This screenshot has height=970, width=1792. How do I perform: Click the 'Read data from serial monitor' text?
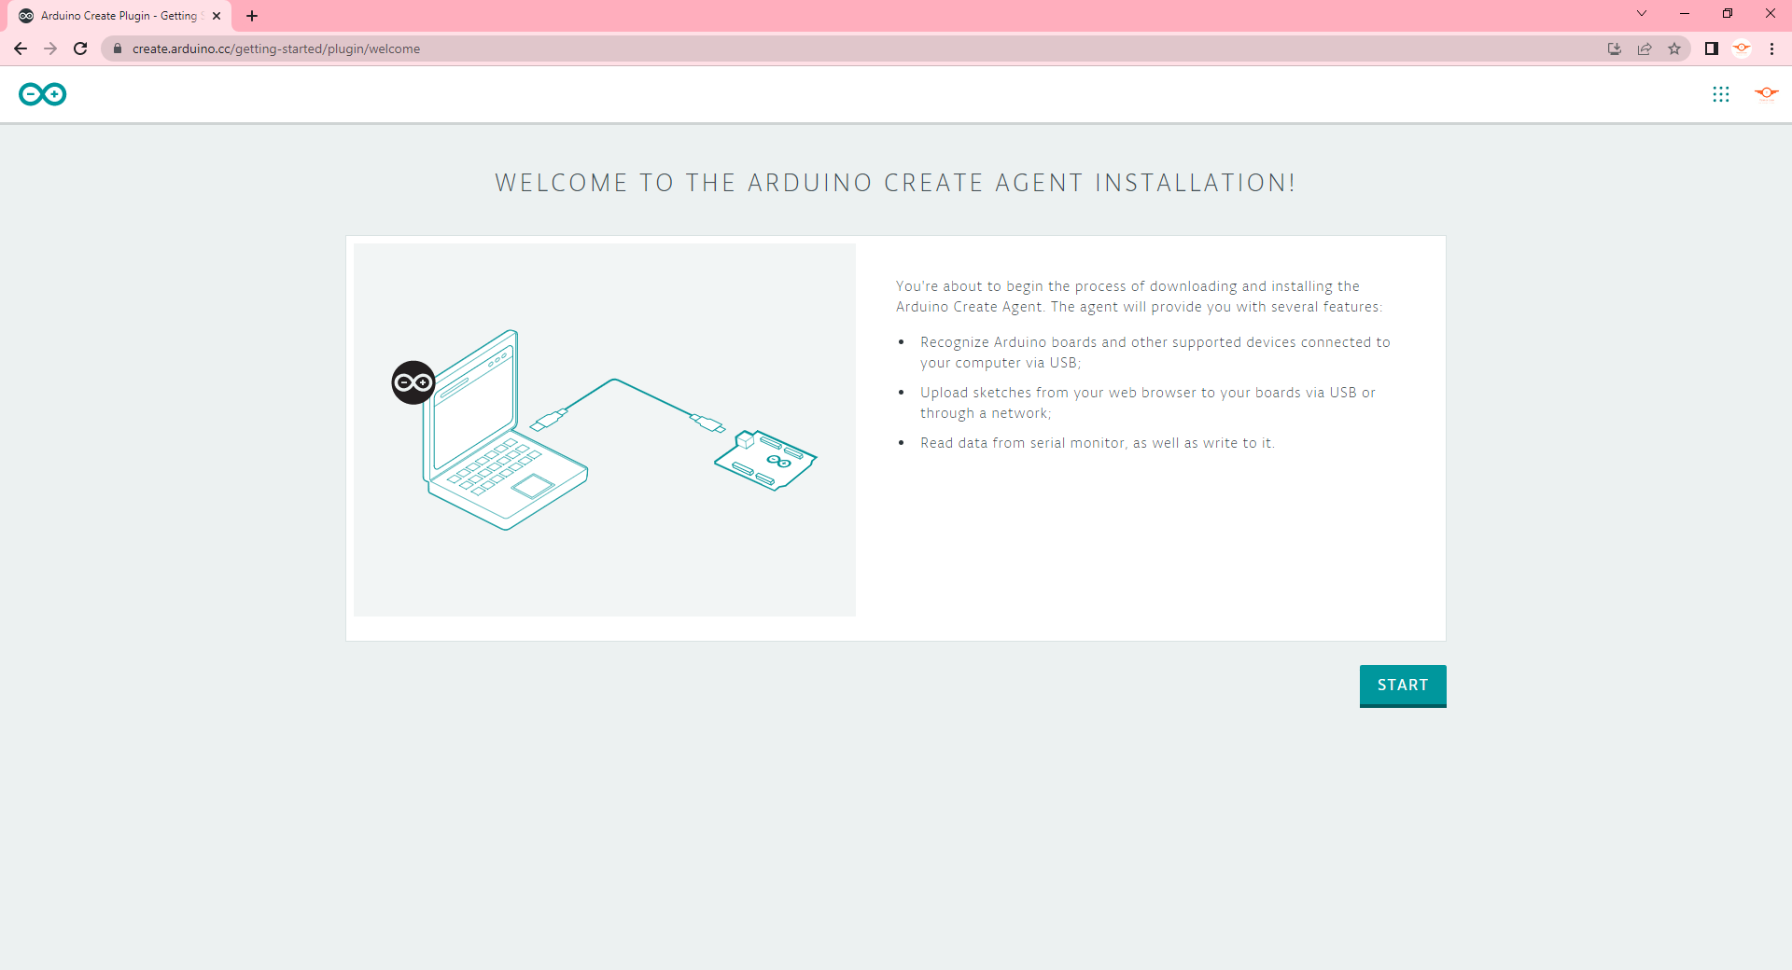click(x=1098, y=443)
